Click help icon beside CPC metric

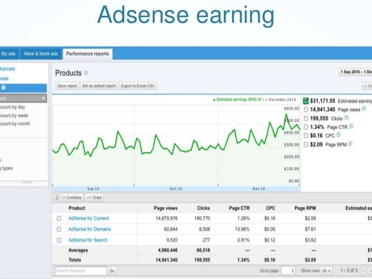tap(338, 135)
